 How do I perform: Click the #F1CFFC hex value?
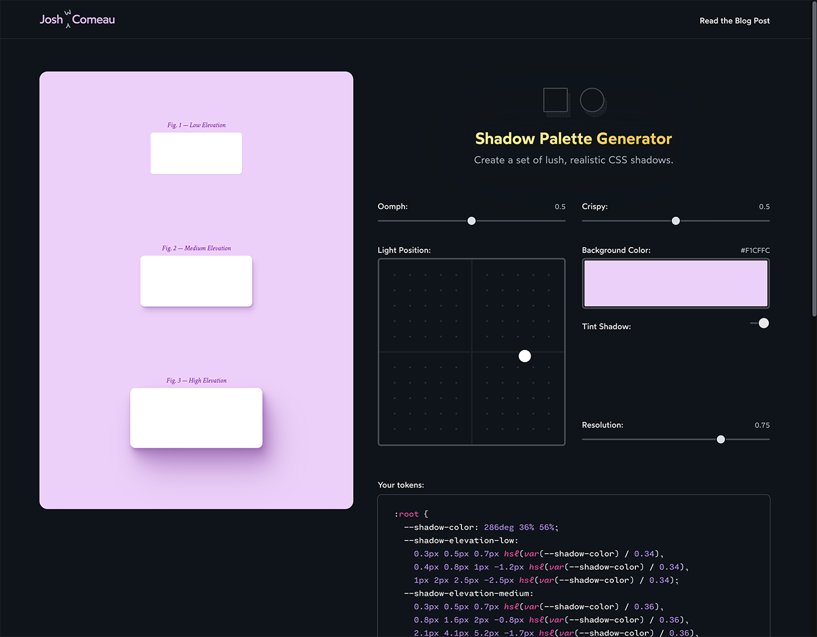(x=755, y=251)
